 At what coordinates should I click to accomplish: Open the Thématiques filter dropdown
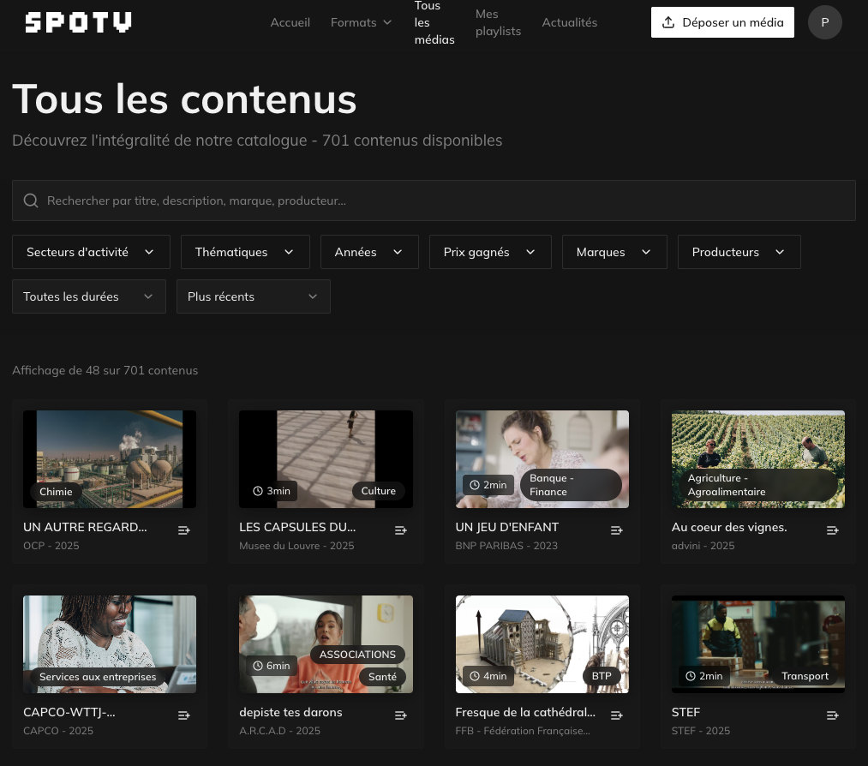[x=245, y=252]
